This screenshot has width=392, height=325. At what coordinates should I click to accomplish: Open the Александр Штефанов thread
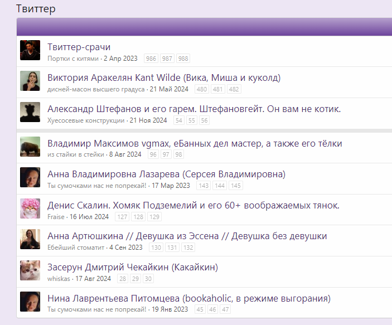coord(194,109)
